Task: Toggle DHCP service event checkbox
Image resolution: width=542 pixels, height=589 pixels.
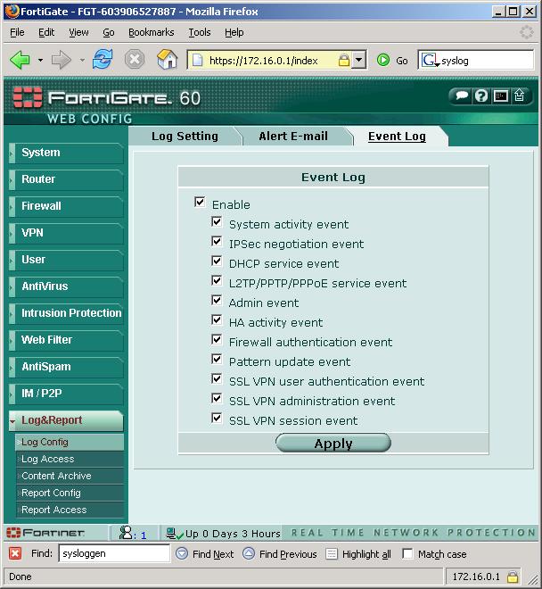Action: coord(217,261)
